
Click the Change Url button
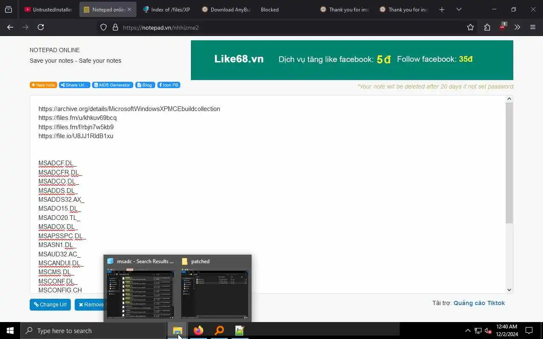(x=50, y=304)
